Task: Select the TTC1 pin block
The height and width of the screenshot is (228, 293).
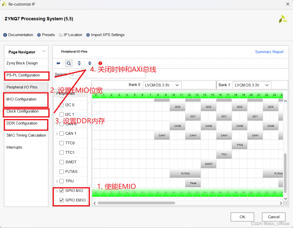Action: (224, 154)
